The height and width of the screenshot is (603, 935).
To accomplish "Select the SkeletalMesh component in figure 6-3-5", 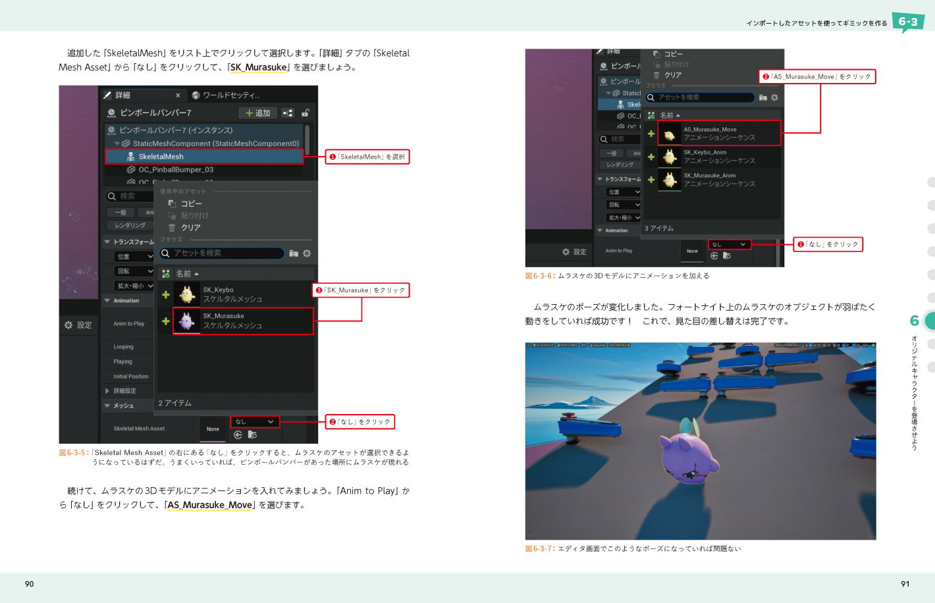I will 204,157.
